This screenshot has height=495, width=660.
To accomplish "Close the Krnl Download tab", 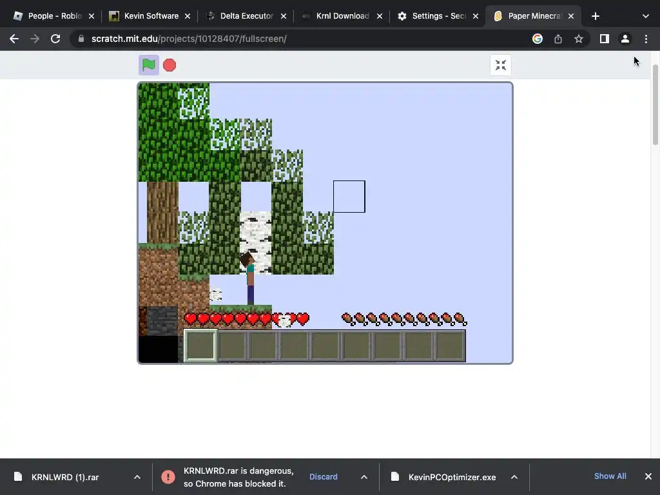I will 380,16.
